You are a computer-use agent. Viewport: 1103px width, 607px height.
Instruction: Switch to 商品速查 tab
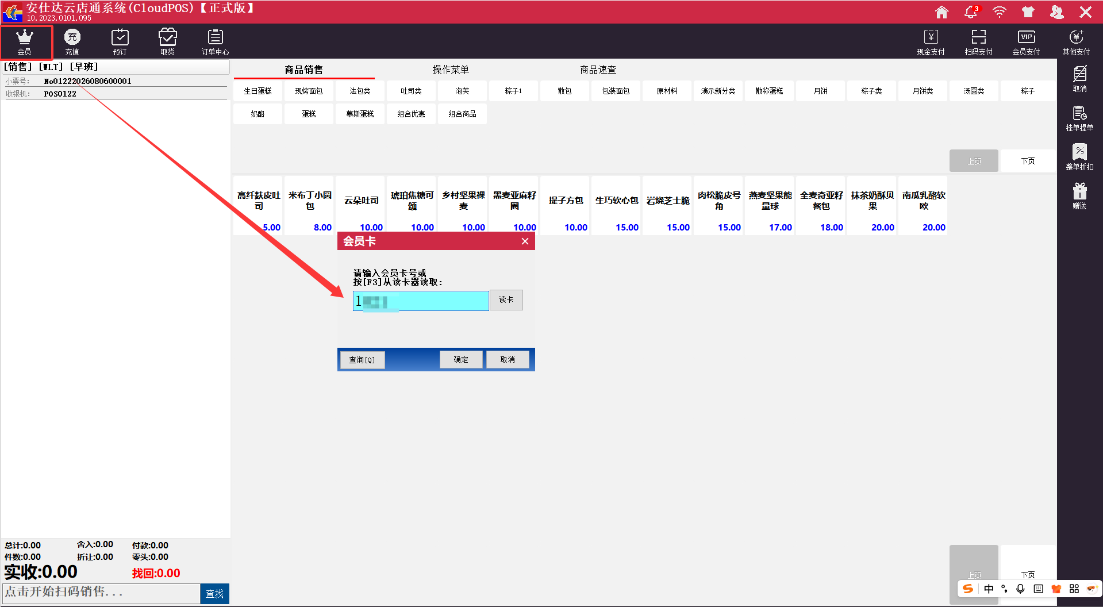pyautogui.click(x=598, y=70)
